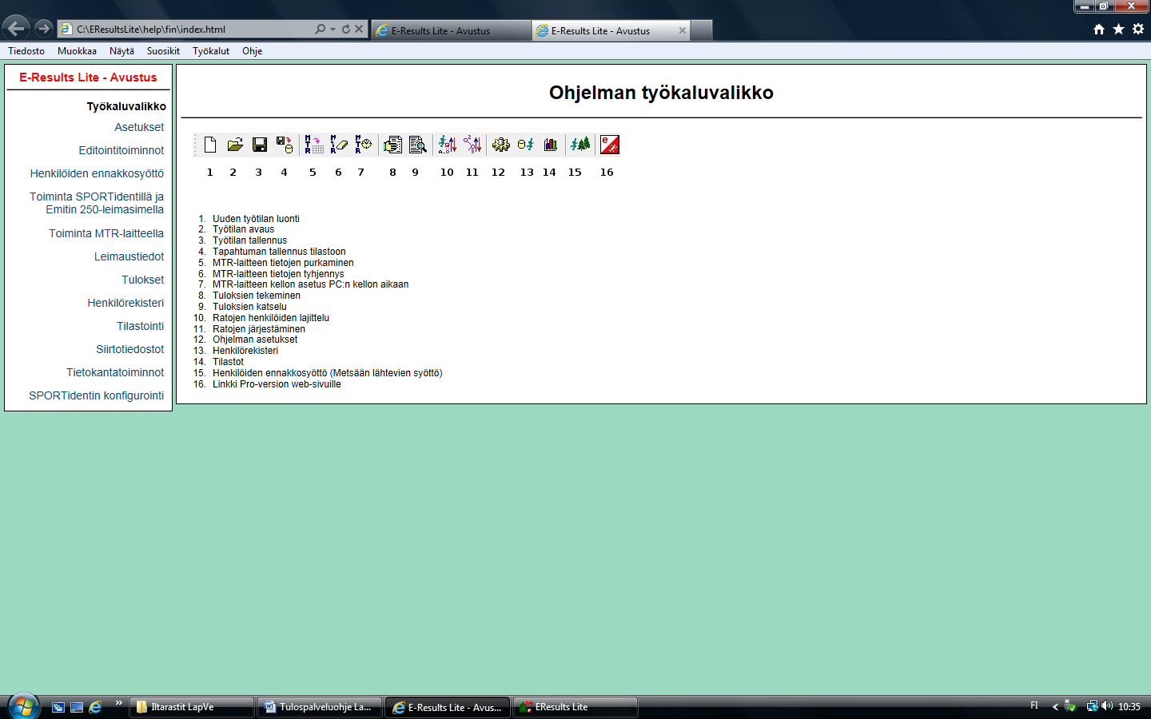Open the Tietokantatoiminnot link
This screenshot has width=1151, height=719.
pyautogui.click(x=115, y=372)
